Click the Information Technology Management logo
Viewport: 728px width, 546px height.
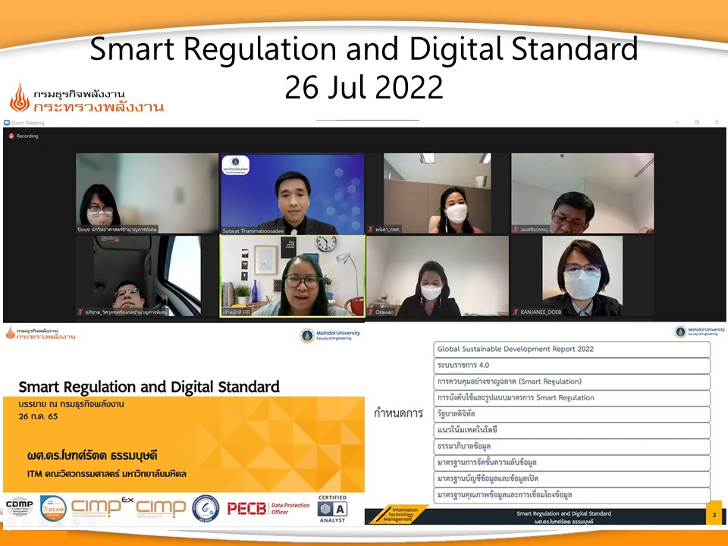pos(399,515)
